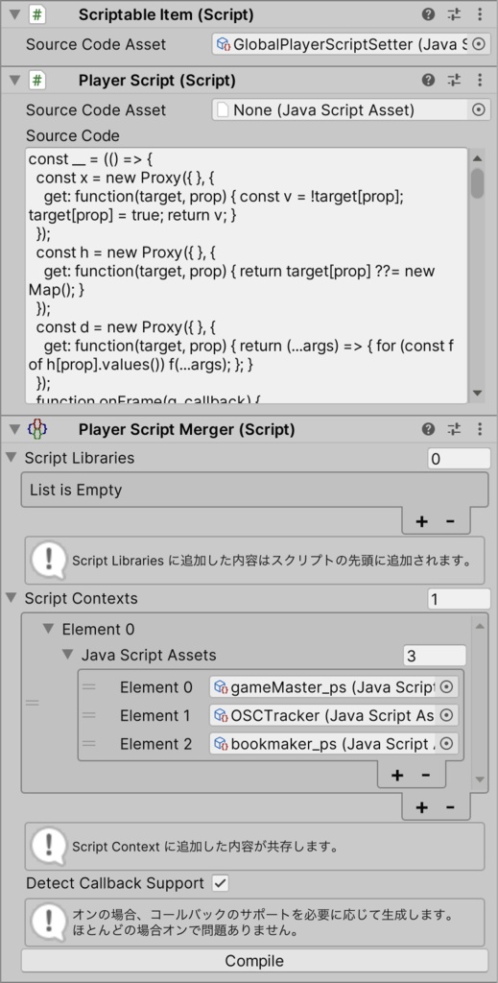Click List is Empty text

pyautogui.click(x=76, y=490)
